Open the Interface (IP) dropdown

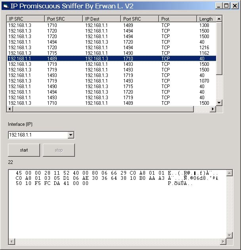(x=71, y=135)
